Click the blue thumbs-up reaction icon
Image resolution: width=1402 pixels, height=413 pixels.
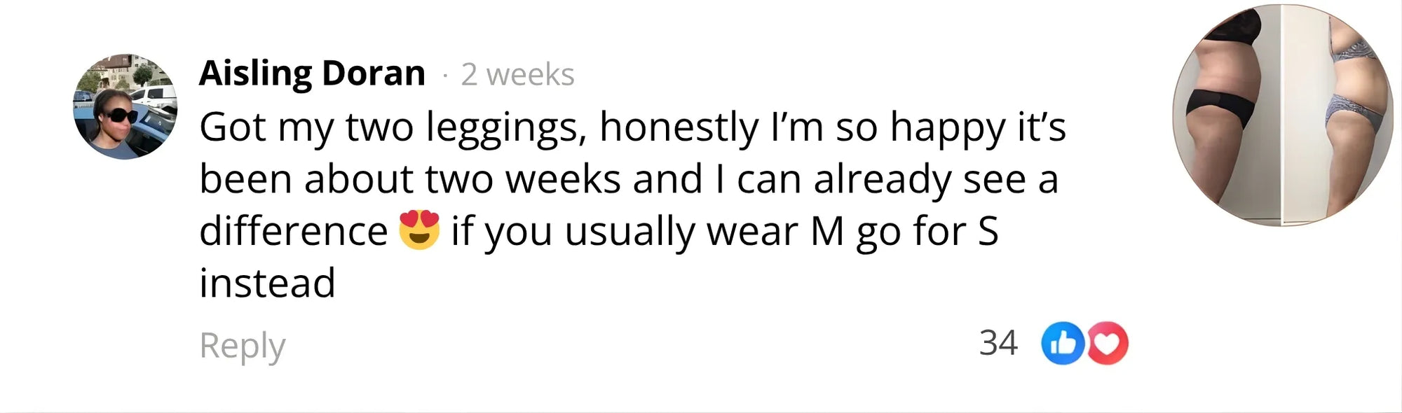click(1062, 343)
